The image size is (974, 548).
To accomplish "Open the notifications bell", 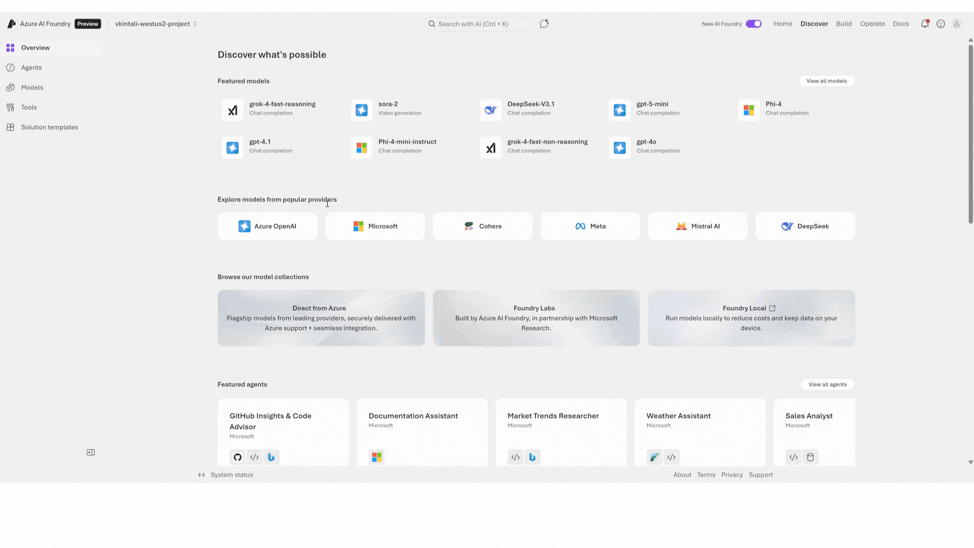I will tap(924, 23).
